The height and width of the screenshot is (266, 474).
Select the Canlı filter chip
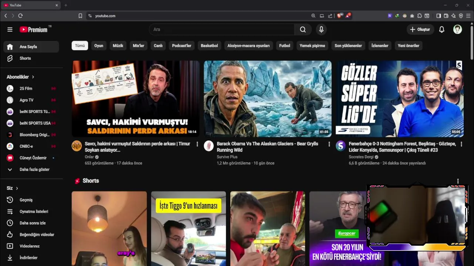[x=158, y=46]
